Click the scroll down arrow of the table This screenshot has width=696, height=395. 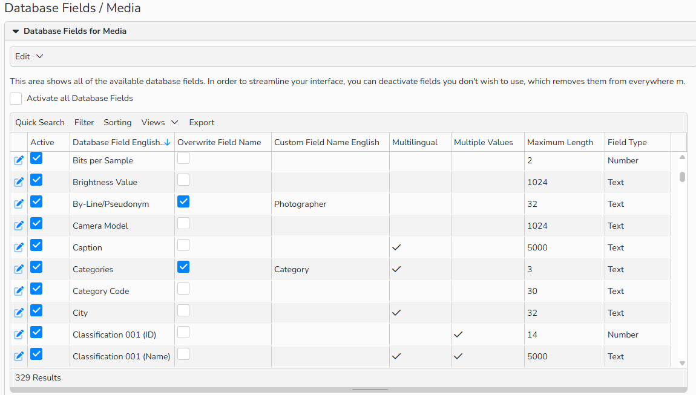coord(682,363)
